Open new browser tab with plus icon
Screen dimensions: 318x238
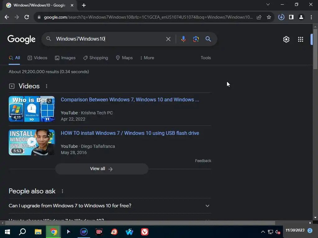tap(84, 6)
